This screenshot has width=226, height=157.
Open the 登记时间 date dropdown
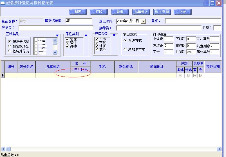point(143,21)
